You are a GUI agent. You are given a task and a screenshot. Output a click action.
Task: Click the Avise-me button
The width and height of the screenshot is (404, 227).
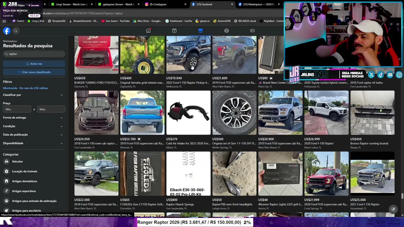pyautogui.click(x=34, y=64)
